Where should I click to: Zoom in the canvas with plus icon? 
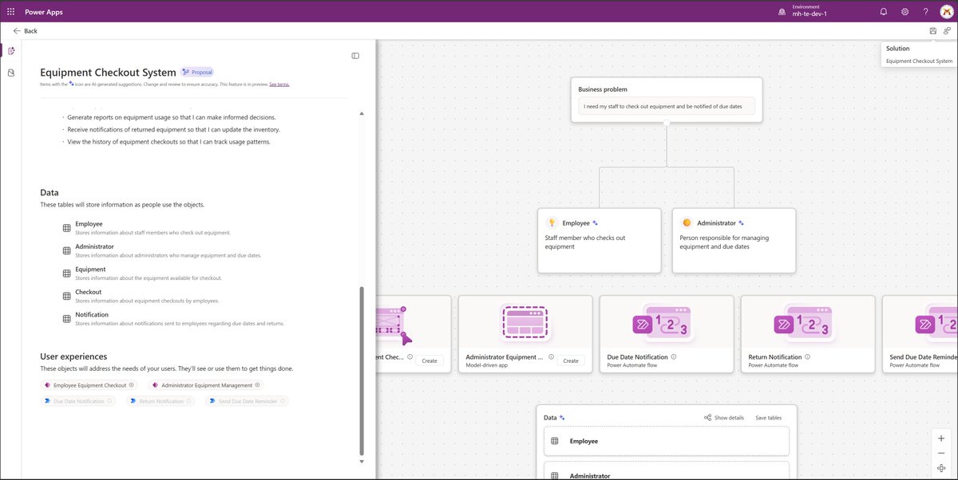[x=943, y=439]
